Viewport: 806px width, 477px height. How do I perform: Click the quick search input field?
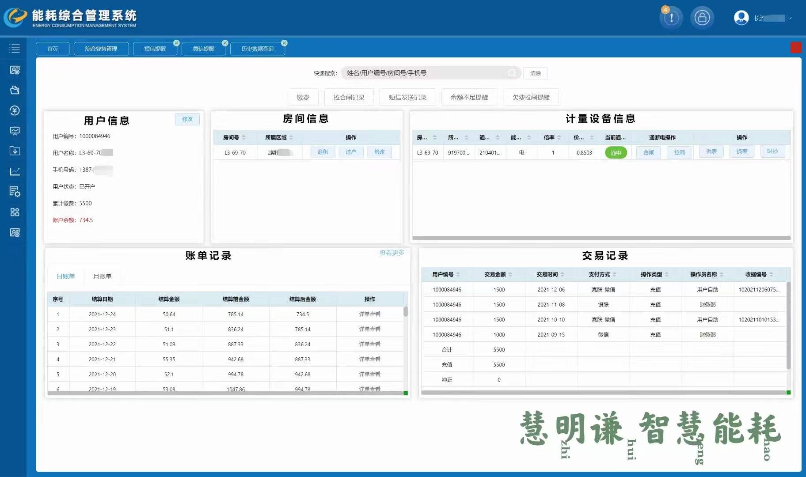[424, 73]
